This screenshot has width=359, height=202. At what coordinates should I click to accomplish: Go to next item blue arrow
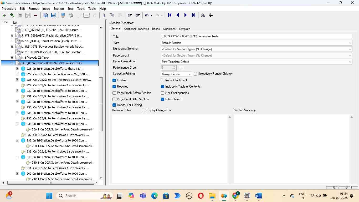click(x=186, y=15)
